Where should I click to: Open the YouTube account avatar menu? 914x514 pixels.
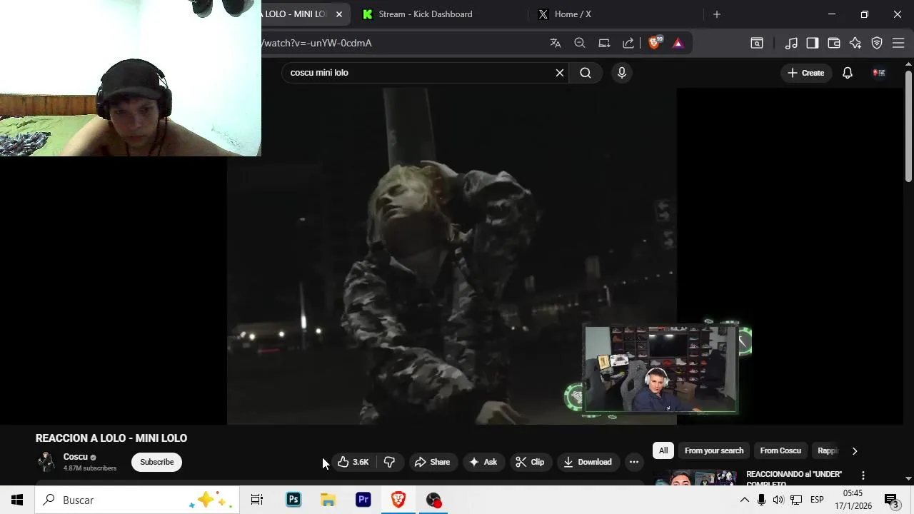[x=879, y=73]
